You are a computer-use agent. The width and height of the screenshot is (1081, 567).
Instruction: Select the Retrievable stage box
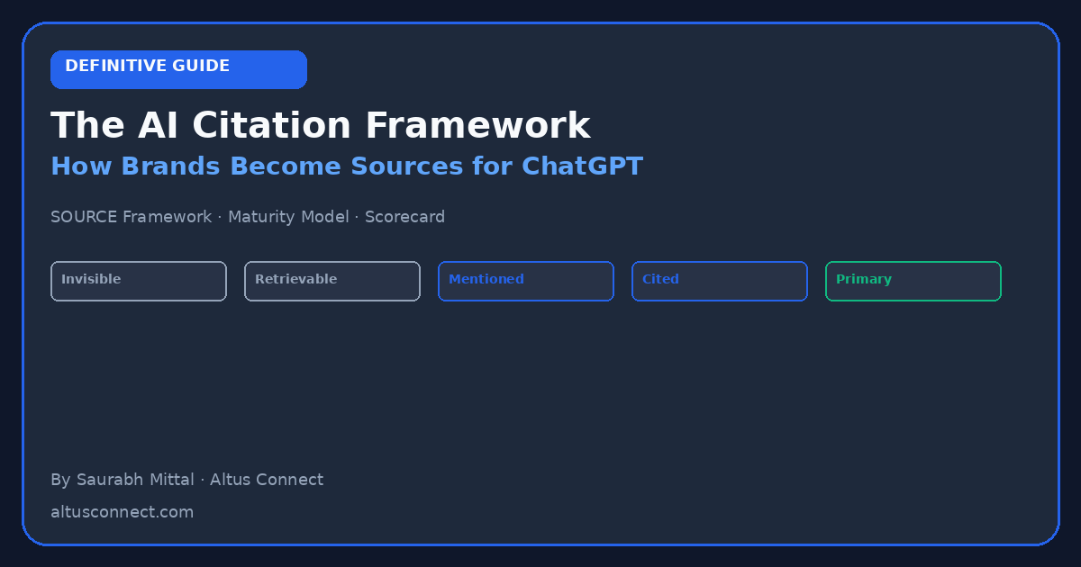332,281
